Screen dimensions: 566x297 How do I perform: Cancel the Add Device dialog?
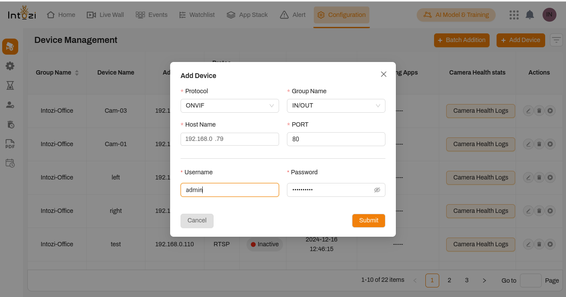(197, 220)
